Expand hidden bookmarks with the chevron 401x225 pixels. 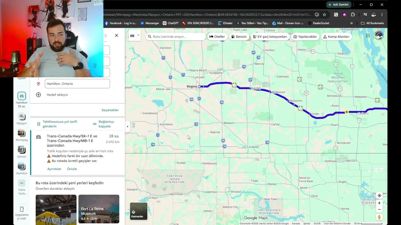[351, 23]
